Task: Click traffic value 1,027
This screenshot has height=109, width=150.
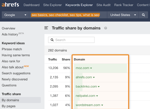Action: pyautogui.click(x=54, y=105)
